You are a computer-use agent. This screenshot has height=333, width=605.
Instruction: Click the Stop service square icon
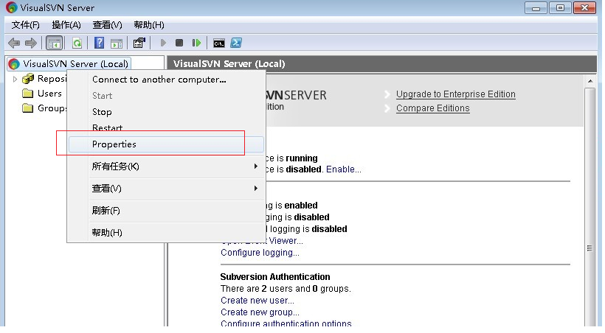(x=179, y=43)
